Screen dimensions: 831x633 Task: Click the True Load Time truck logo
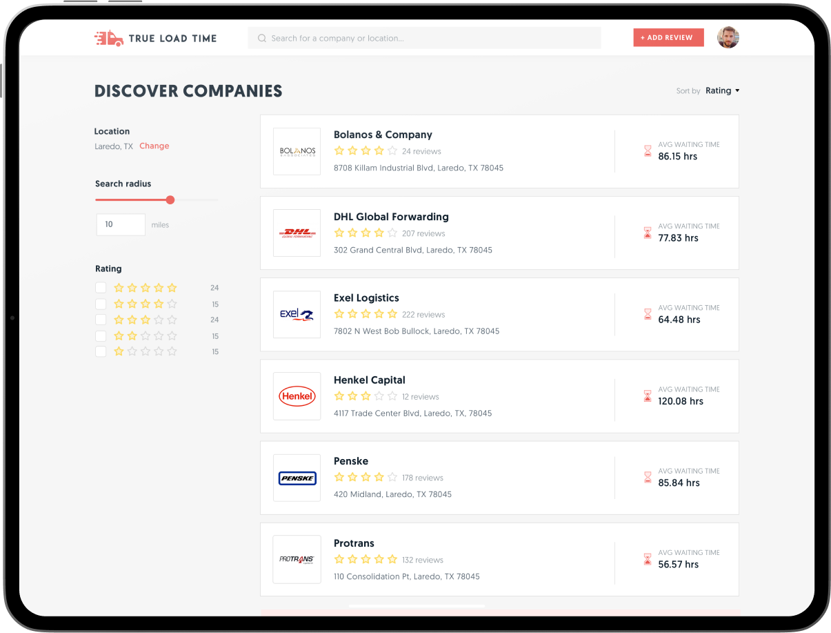(108, 39)
